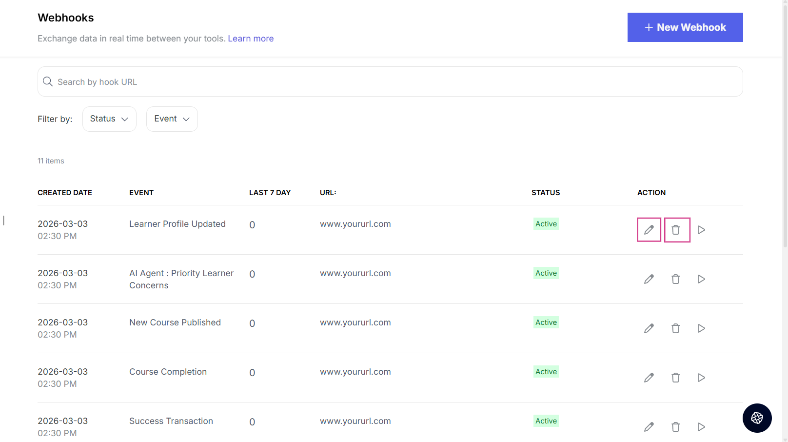This screenshot has height=442, width=788.
Task: Click the Created Date column header
Action: pos(65,193)
